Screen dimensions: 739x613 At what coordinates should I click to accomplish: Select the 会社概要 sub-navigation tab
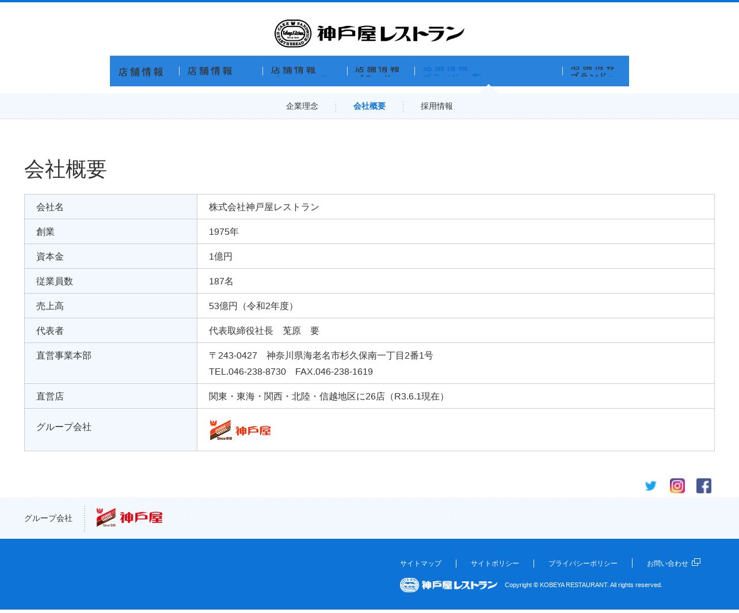coord(369,106)
